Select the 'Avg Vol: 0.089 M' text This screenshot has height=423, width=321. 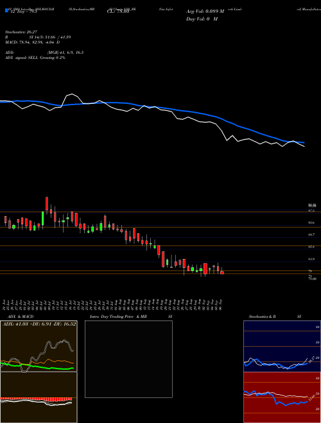tap(205, 12)
